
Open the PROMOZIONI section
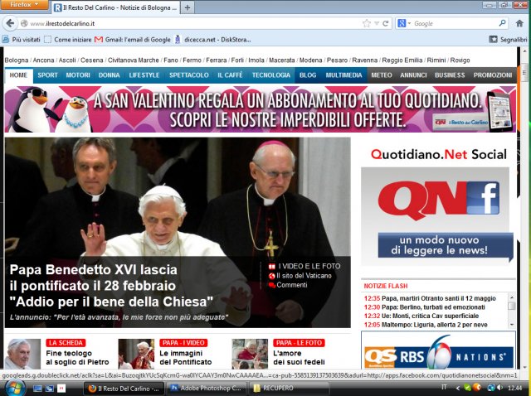pos(492,75)
